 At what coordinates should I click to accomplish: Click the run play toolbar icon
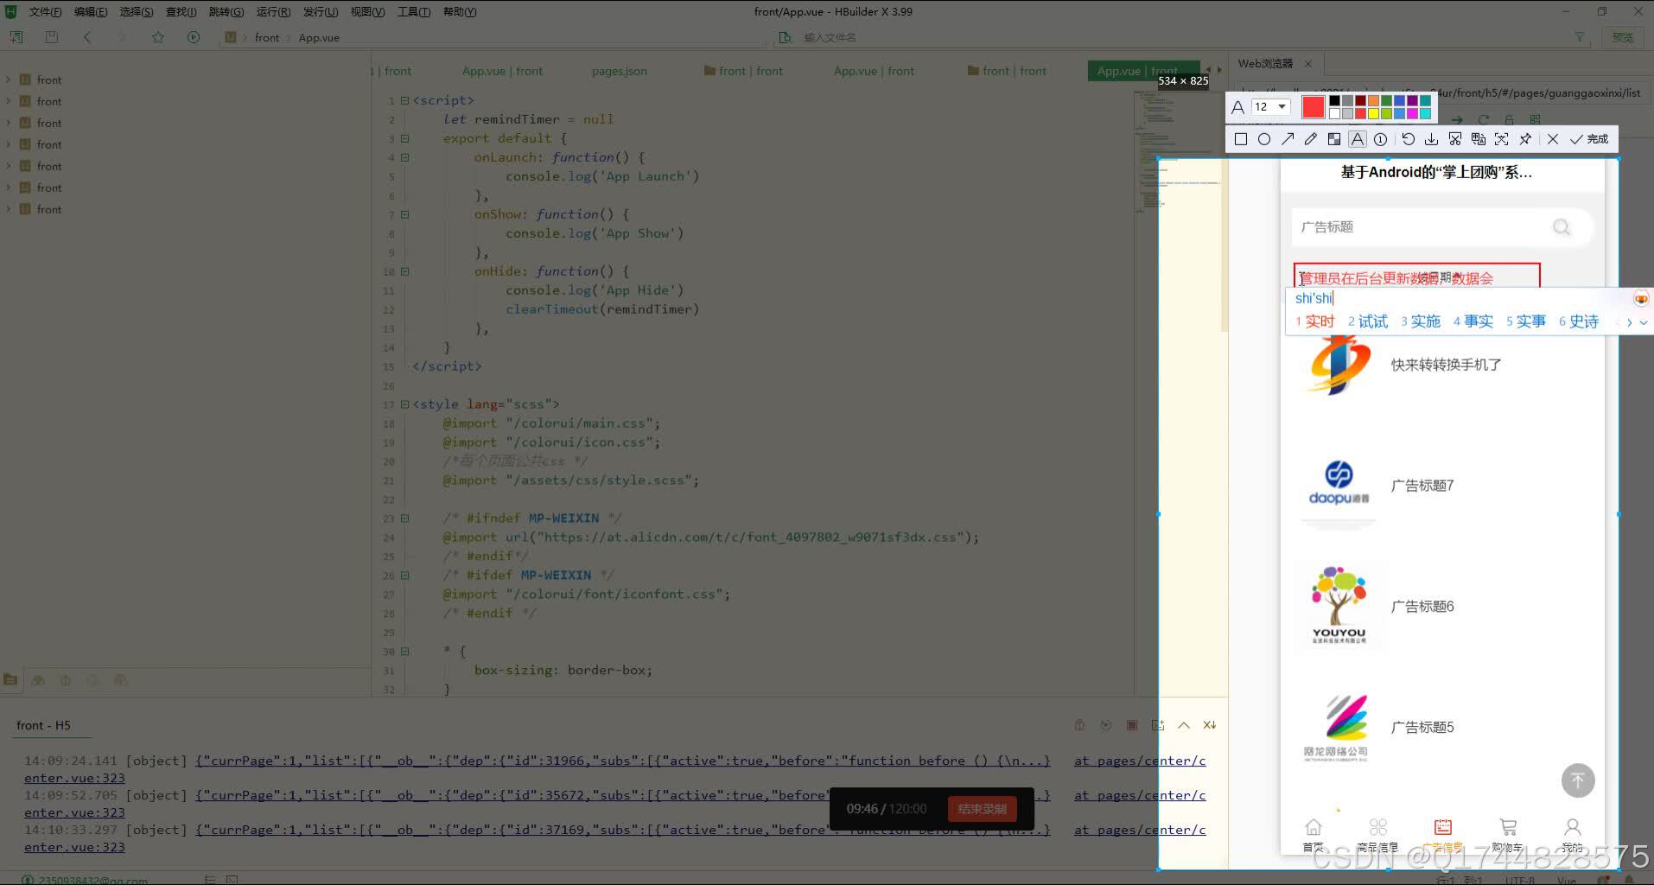[193, 37]
